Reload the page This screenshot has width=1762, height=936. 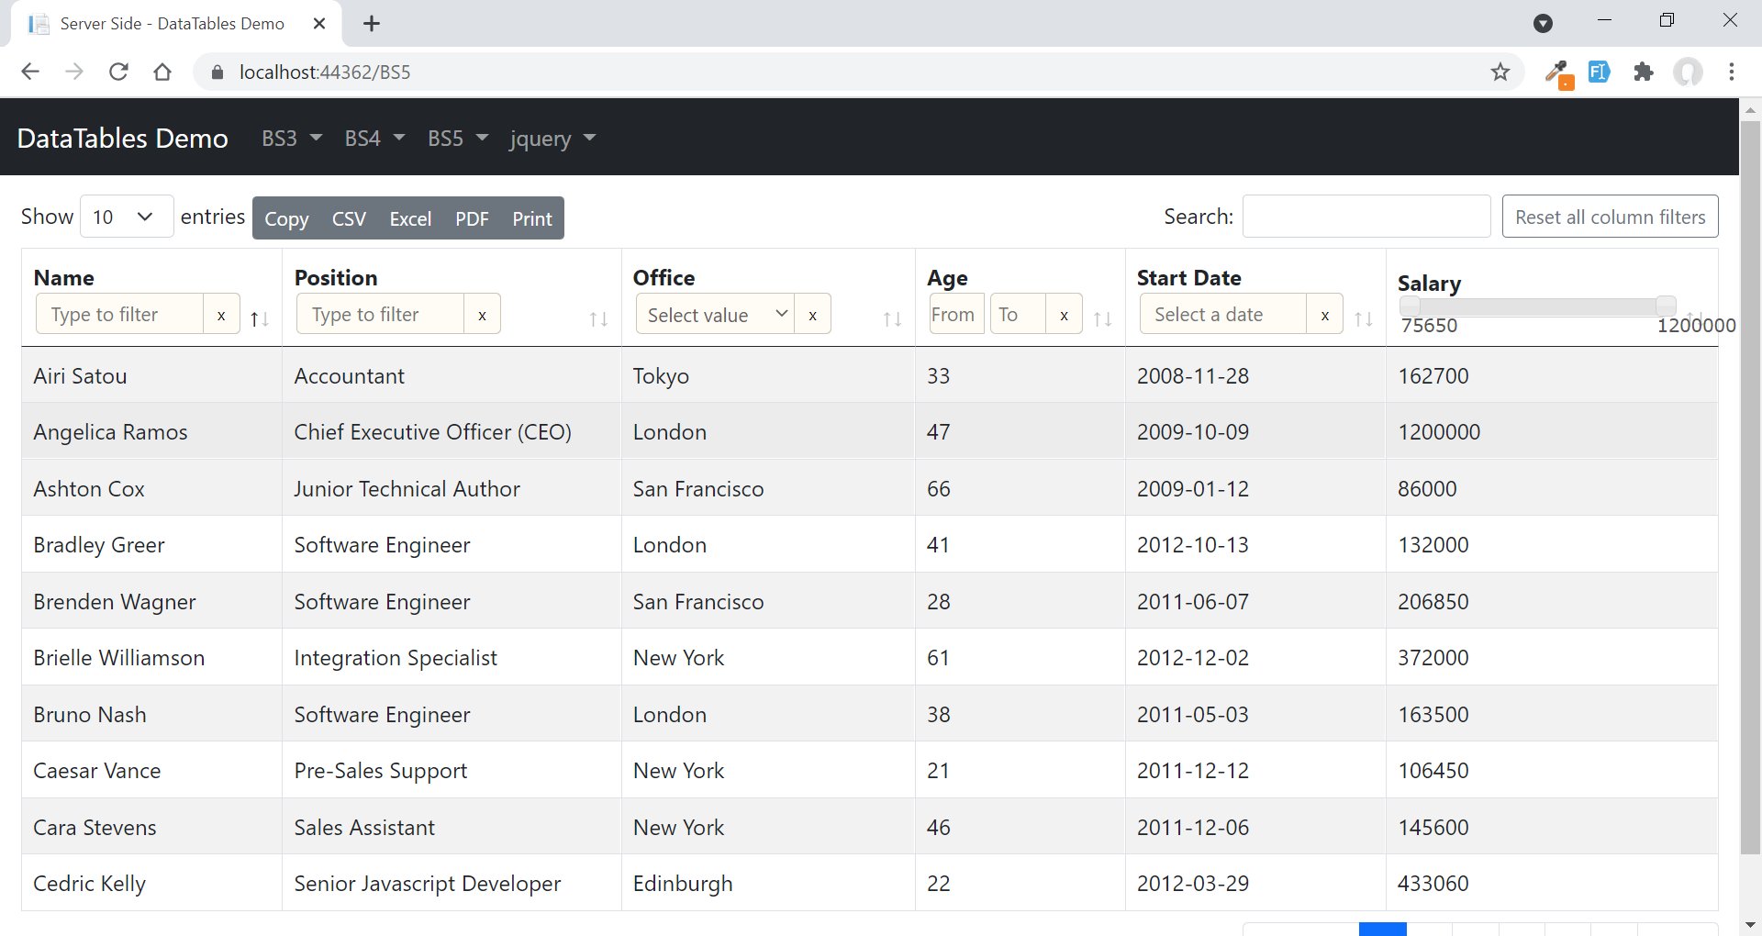[x=118, y=72]
